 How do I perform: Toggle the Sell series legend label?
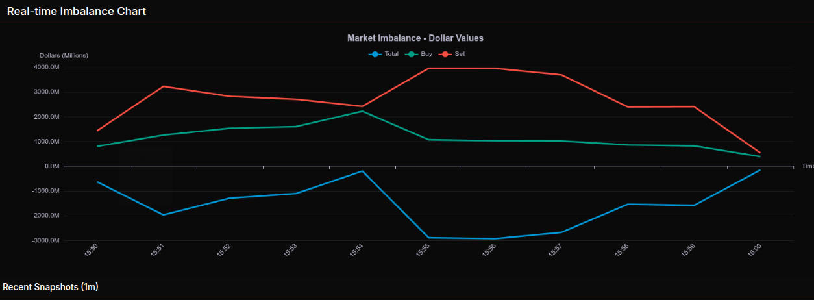pyautogui.click(x=460, y=54)
